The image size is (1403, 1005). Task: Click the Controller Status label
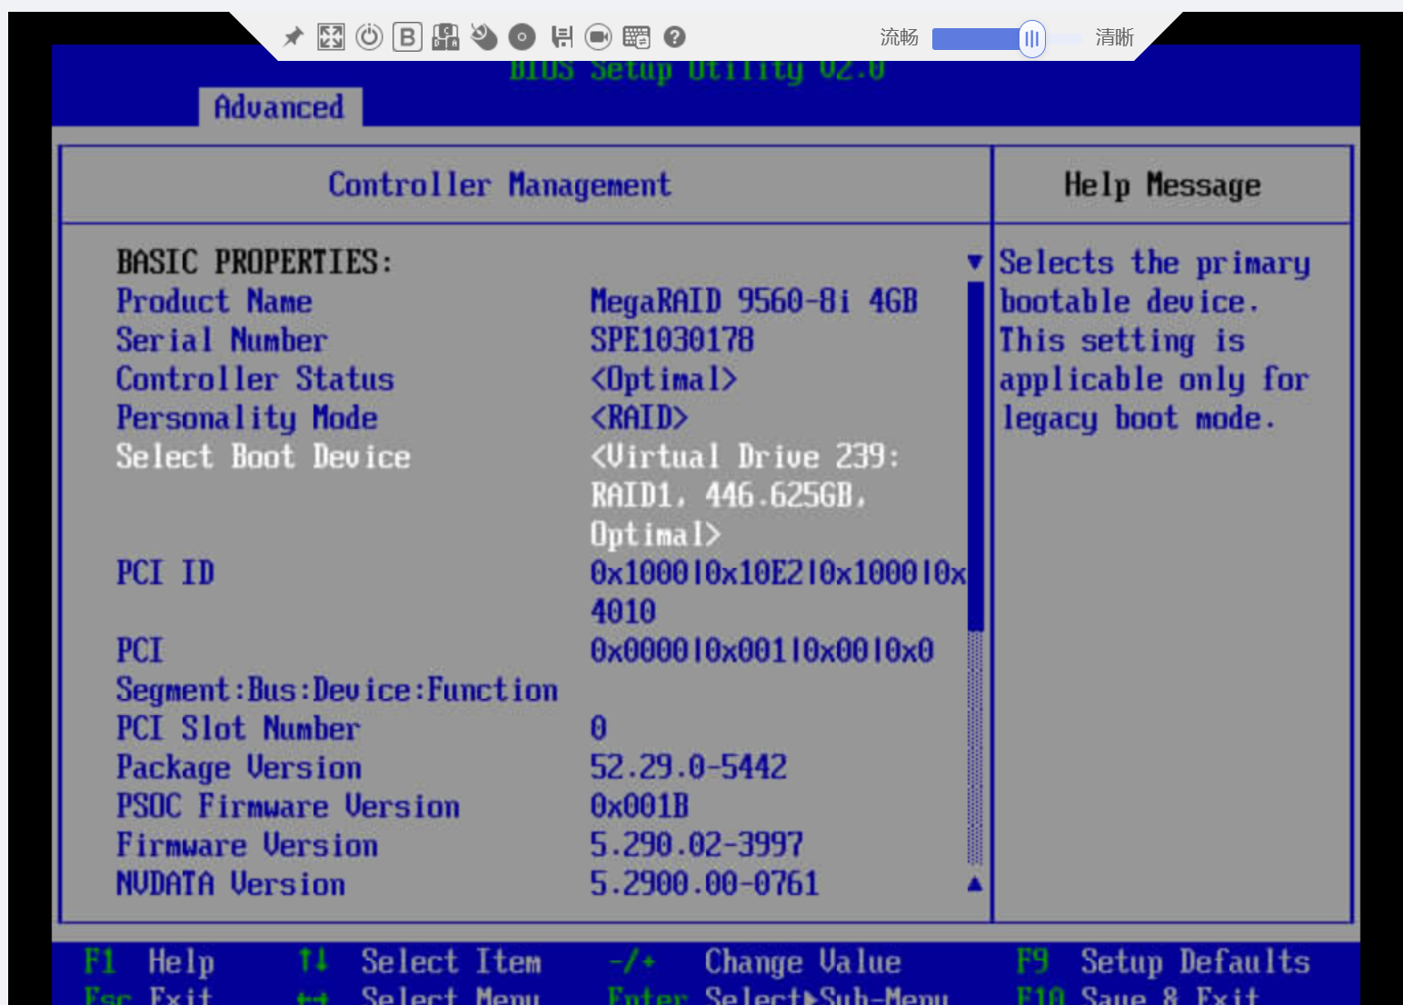255,379
